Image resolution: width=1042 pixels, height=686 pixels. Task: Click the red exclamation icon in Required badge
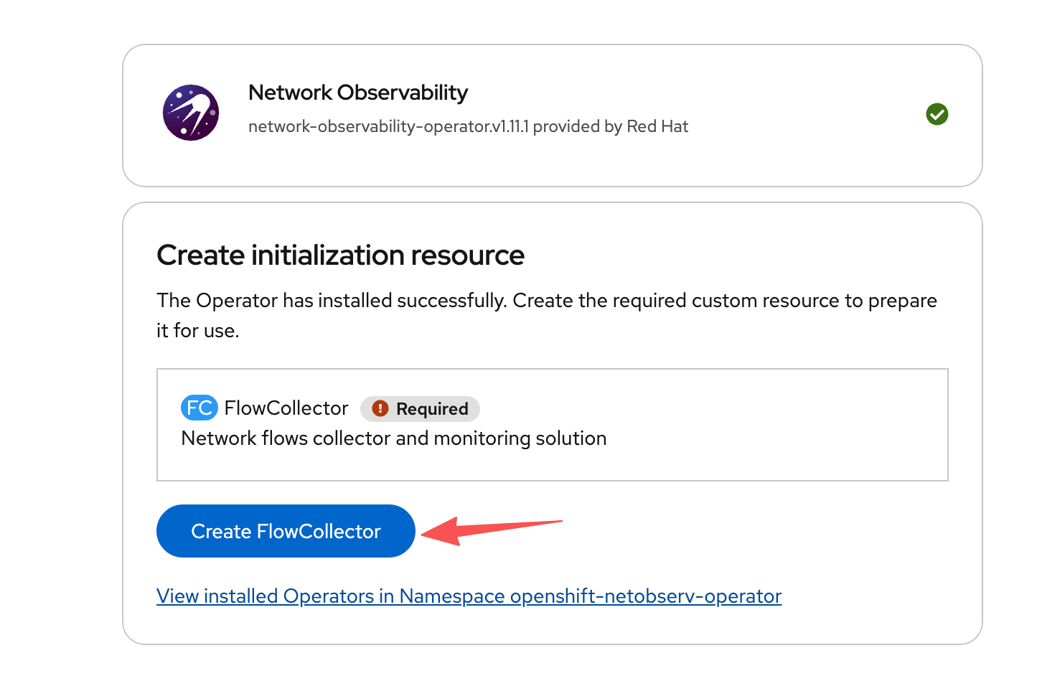click(x=380, y=408)
